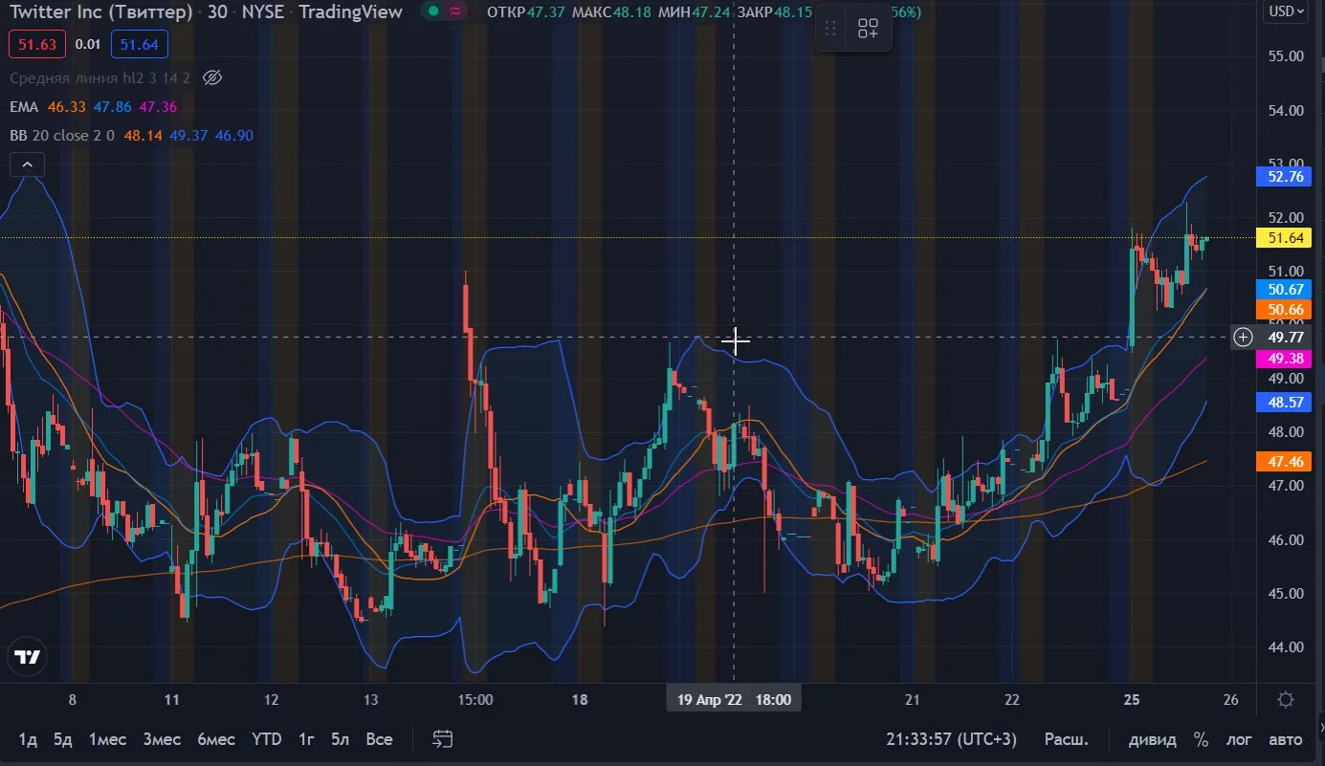Click the 55.00 price scale label
Image resolution: width=1325 pixels, height=766 pixels.
[x=1286, y=56]
